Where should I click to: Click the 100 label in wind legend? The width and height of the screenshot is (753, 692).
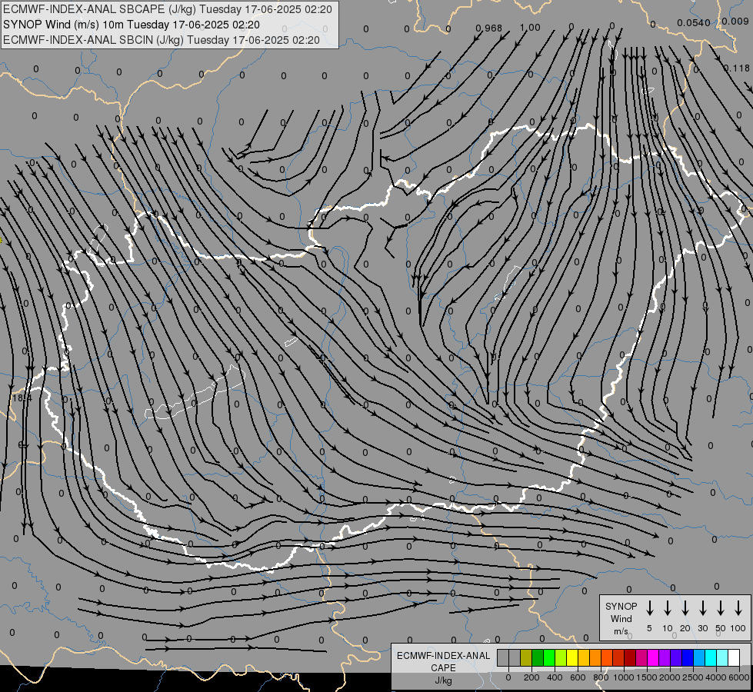pyautogui.click(x=738, y=628)
